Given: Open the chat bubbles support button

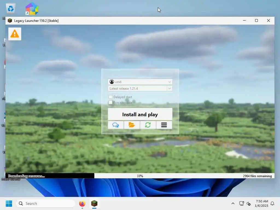Looking at the screenshot, I should (x=116, y=125).
